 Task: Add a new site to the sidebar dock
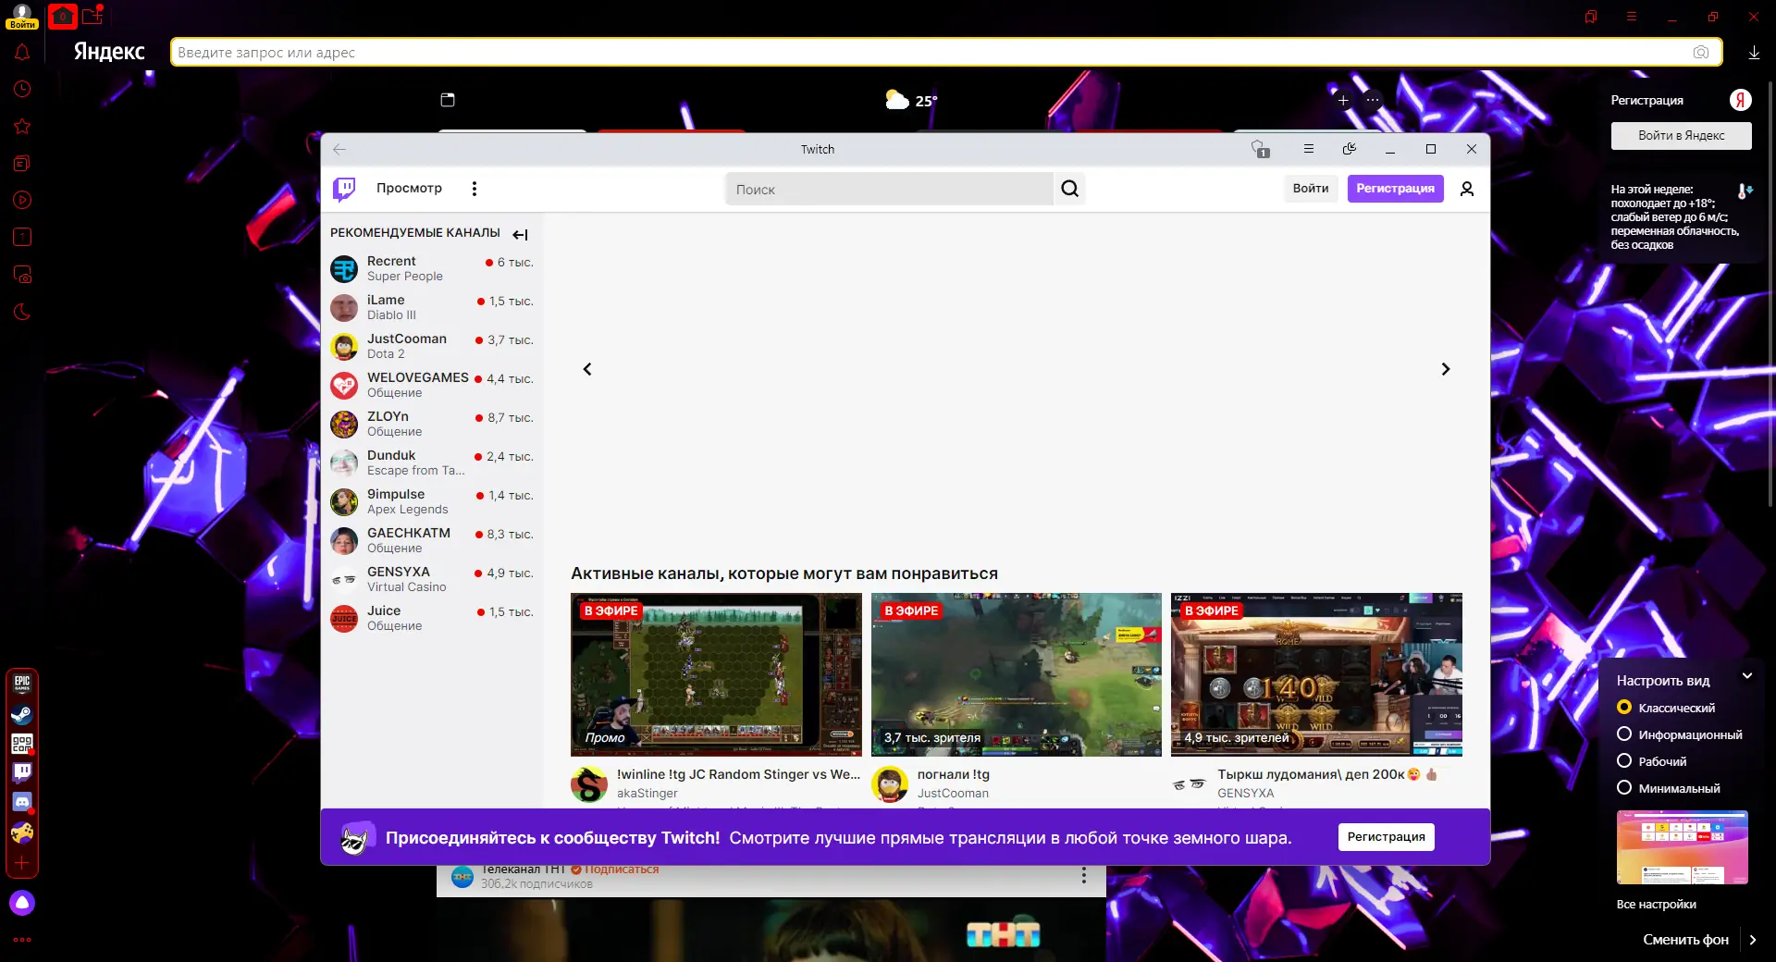pyautogui.click(x=22, y=862)
